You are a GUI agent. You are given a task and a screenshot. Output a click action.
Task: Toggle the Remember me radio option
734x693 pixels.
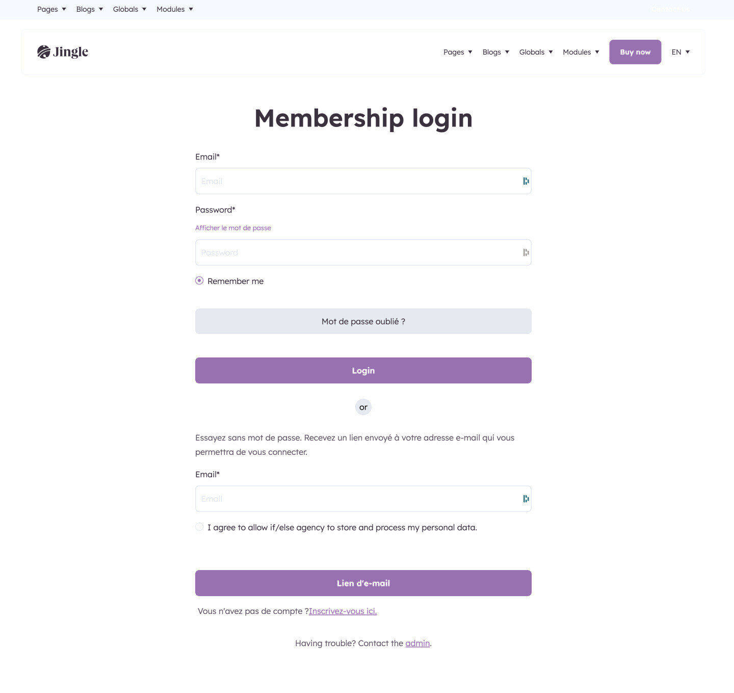click(199, 281)
